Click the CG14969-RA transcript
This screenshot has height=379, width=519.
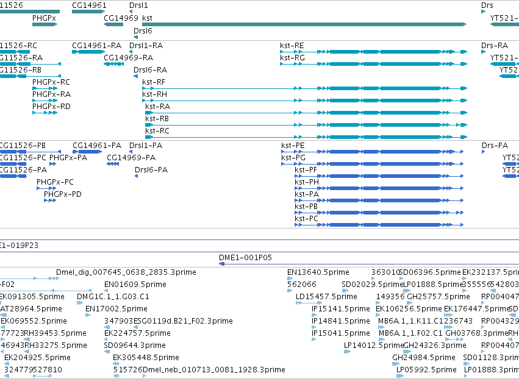point(113,64)
